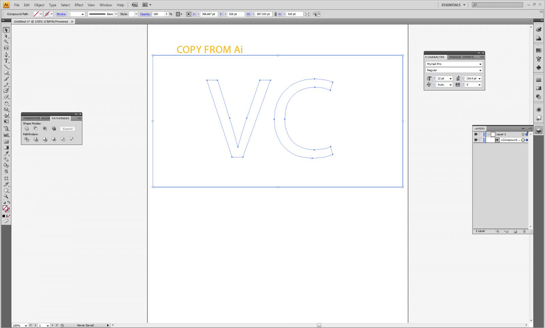545x328 pixels.
Task: Choose the Eyedropper tool
Action: point(6,153)
